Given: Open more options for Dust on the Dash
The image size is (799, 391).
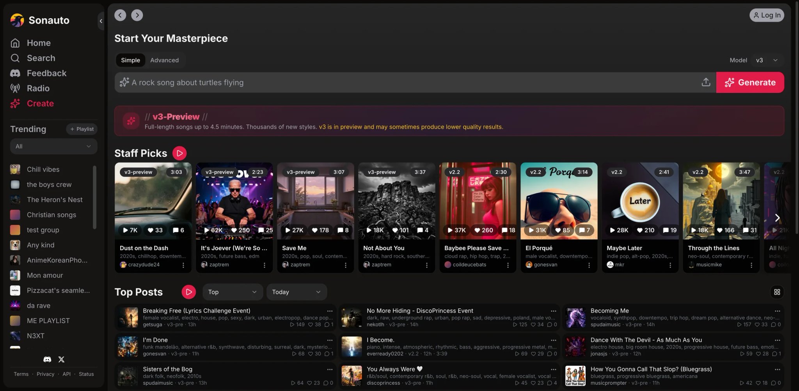Looking at the screenshot, I should pyautogui.click(x=183, y=265).
